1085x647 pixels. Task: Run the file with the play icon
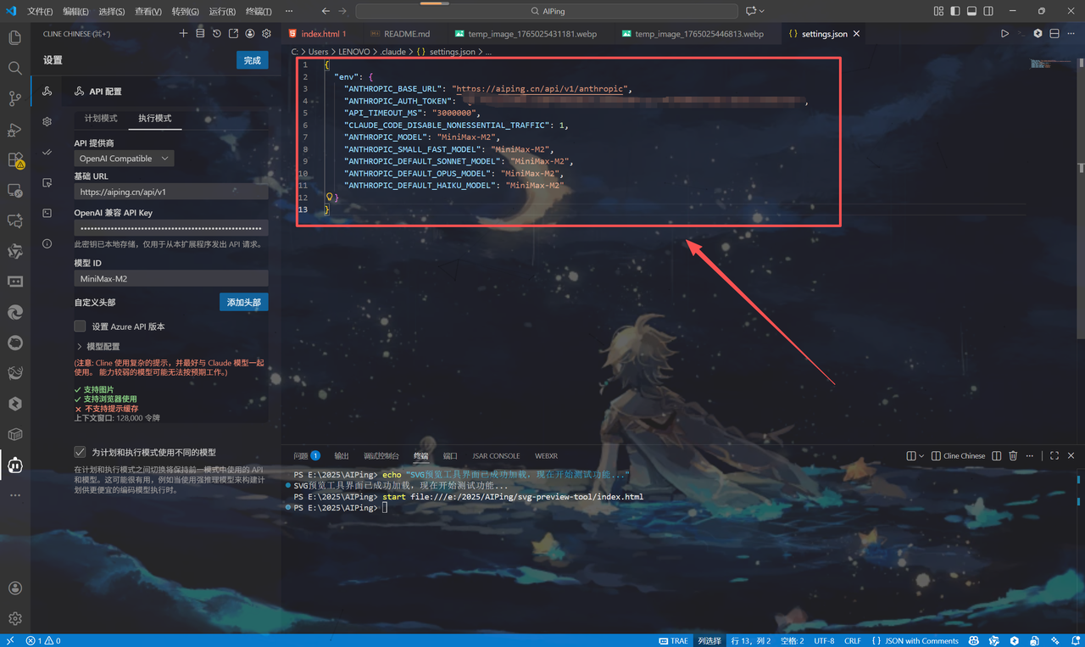1004,34
